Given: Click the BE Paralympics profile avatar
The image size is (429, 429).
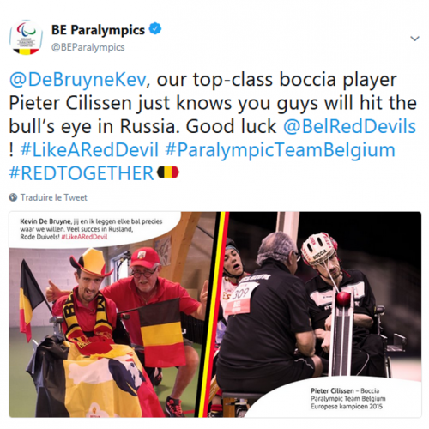Looking at the screenshot, I should pos(26,37).
